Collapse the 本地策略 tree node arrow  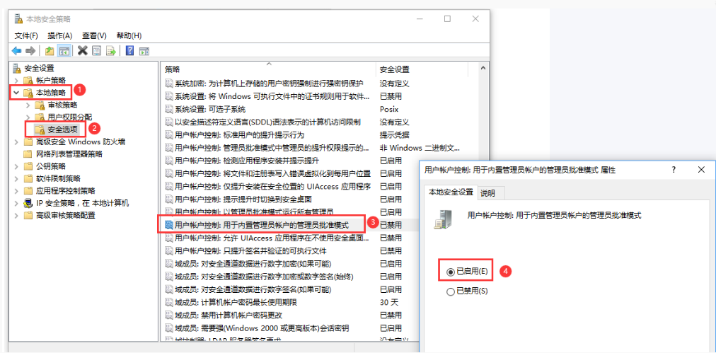(16, 93)
